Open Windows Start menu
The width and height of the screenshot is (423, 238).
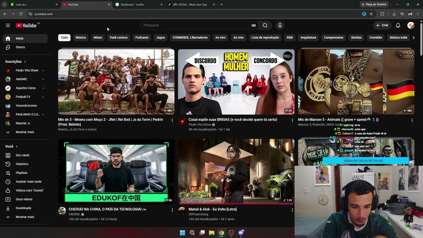click(x=182, y=233)
